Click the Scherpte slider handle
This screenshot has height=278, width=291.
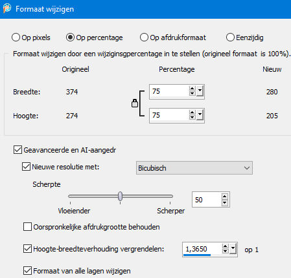pos(121,196)
